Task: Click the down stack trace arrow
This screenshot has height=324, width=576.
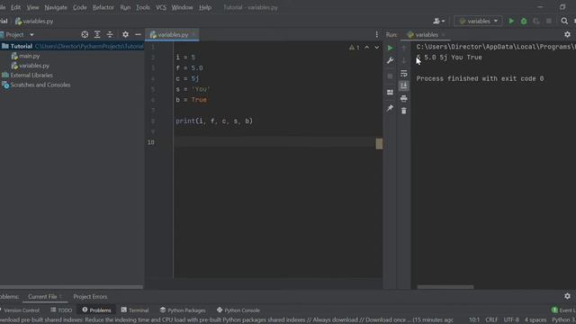Action: (x=404, y=60)
